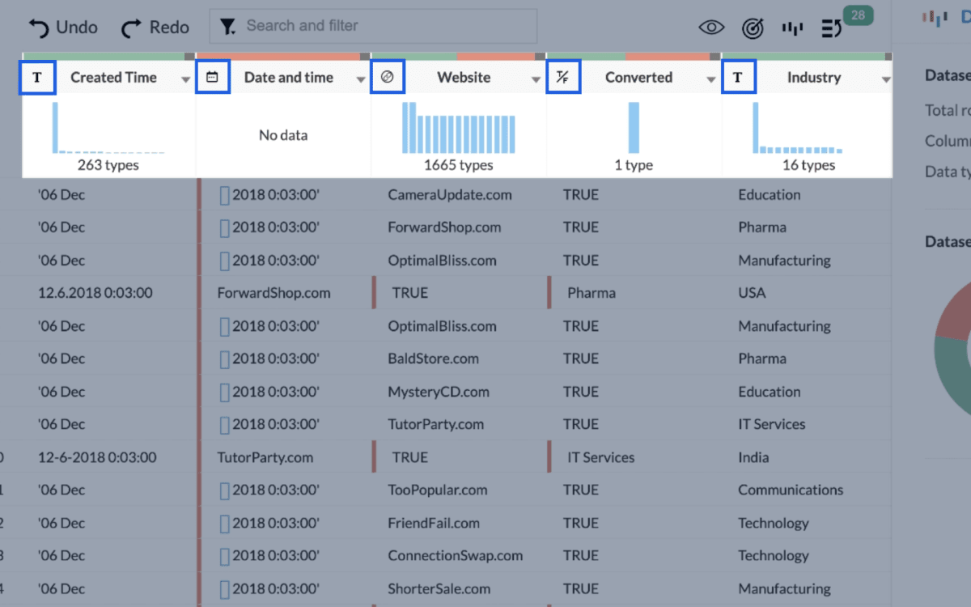
Task: Click the quality bar above Converted column
Action: click(x=634, y=57)
